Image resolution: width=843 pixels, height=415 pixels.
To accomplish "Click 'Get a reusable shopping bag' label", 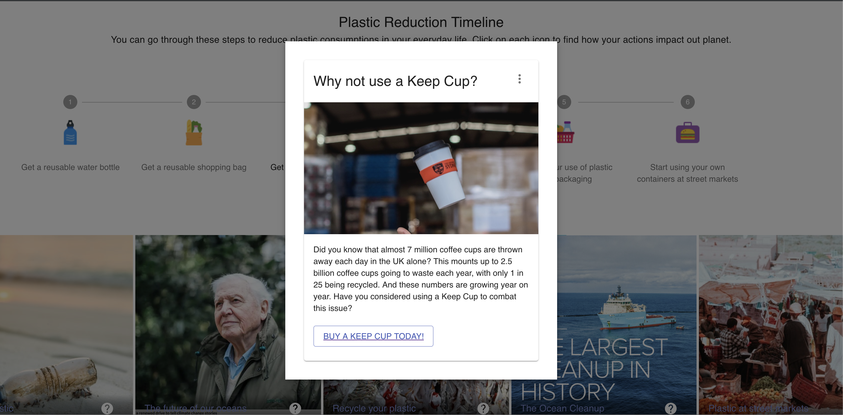I will (x=194, y=167).
